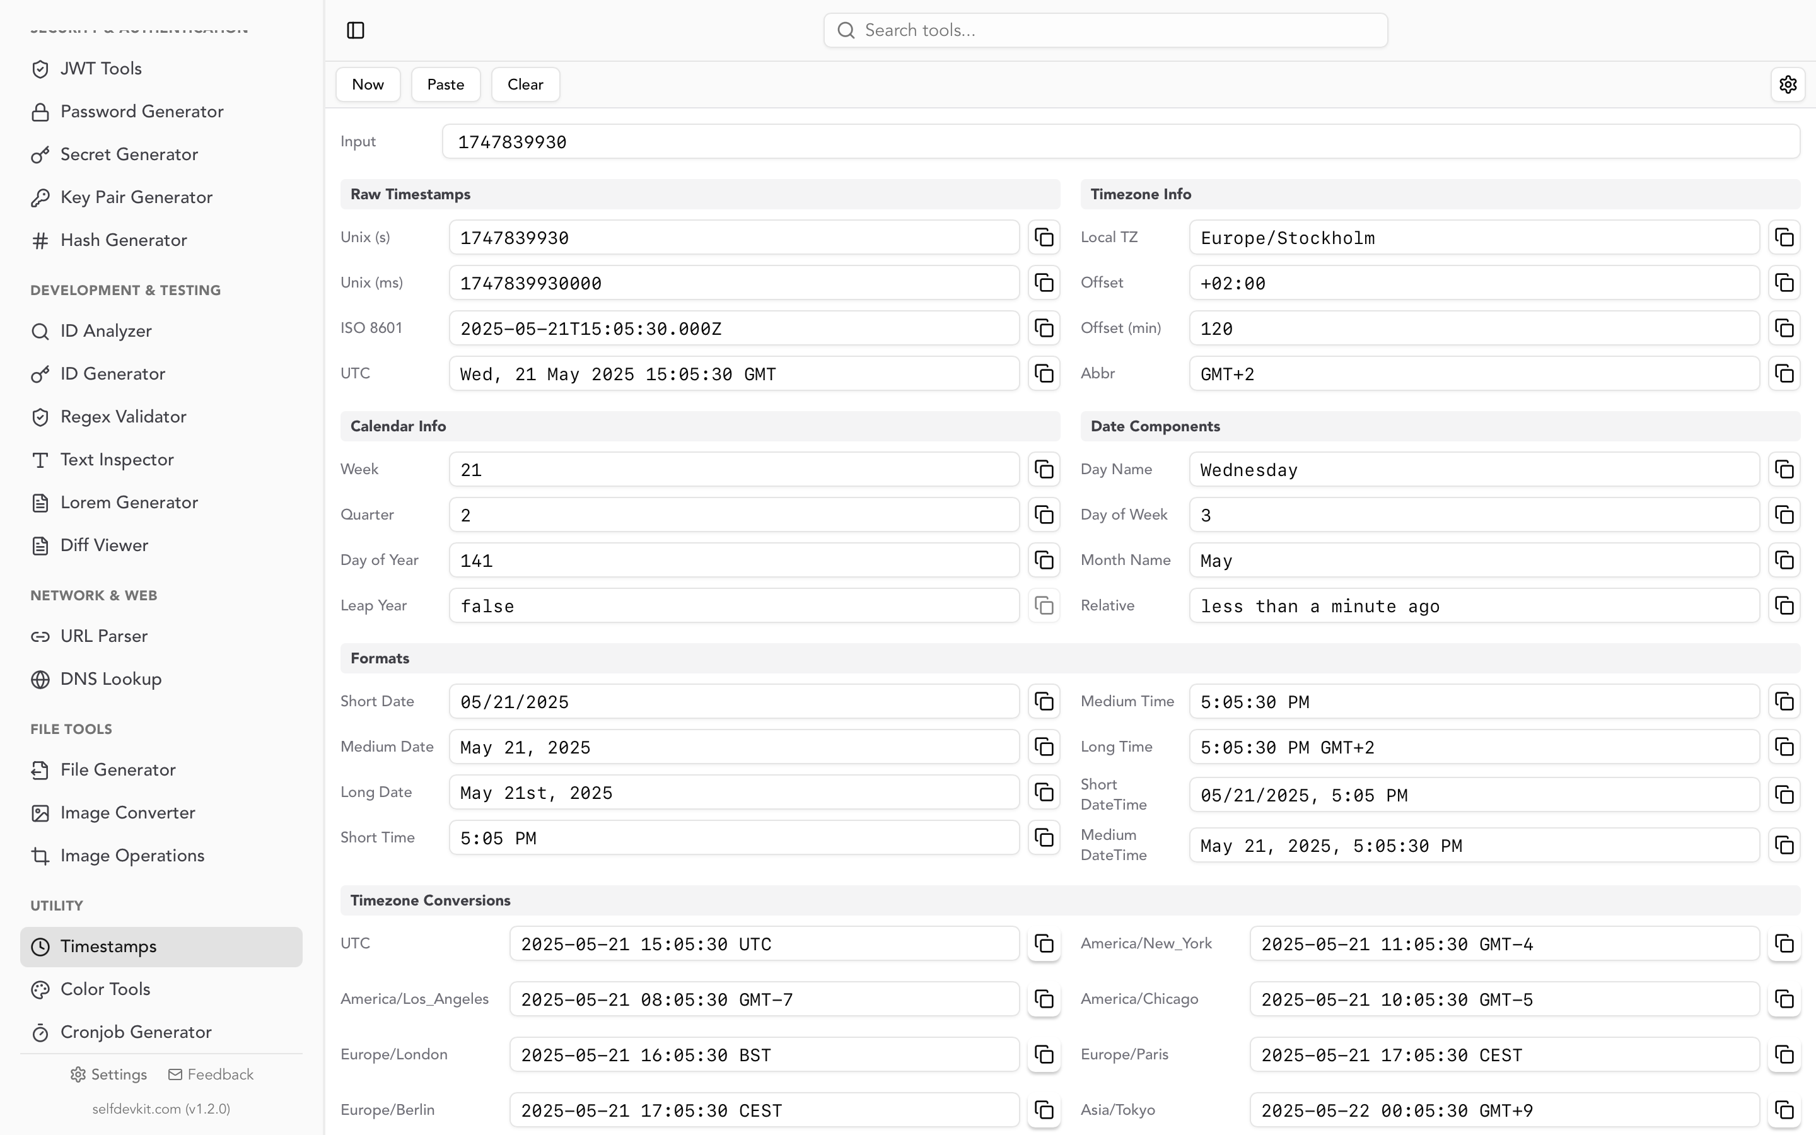
Task: Copy the Unix (s) value
Action: point(1044,237)
